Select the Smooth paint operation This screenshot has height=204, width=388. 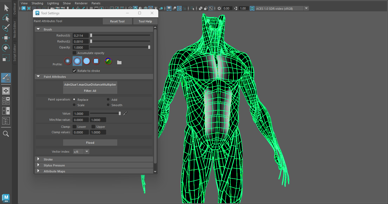[x=108, y=105]
